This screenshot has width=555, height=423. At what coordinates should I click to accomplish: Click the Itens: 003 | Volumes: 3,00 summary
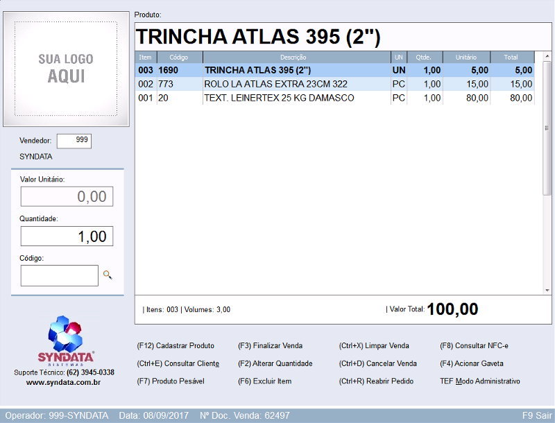(187, 309)
